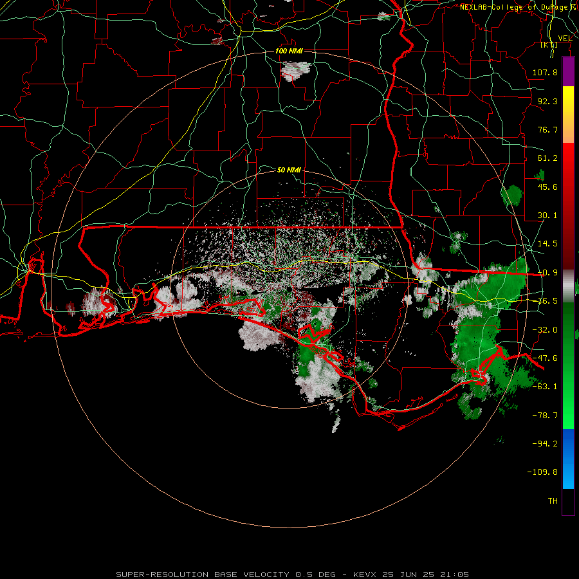The width and height of the screenshot is (579, 579).
Task: Click the green inbound color bar segment
Action: point(568,365)
